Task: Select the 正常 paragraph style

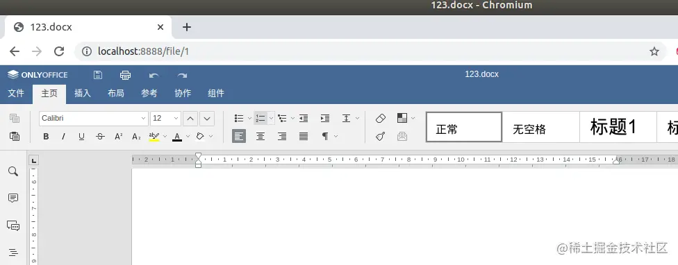Action: (x=464, y=127)
